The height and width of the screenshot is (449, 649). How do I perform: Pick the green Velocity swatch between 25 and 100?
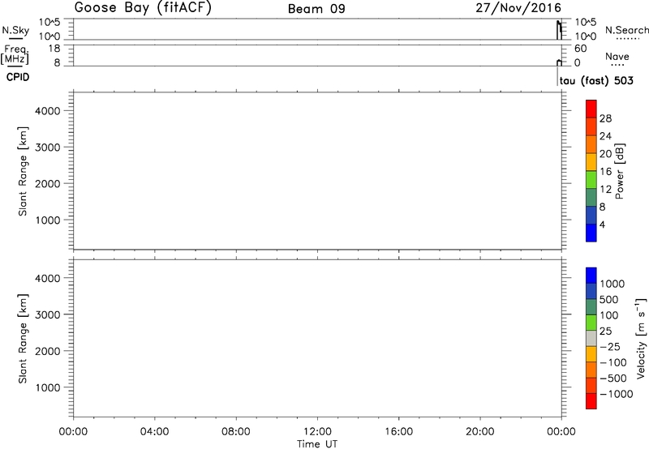[591, 323]
